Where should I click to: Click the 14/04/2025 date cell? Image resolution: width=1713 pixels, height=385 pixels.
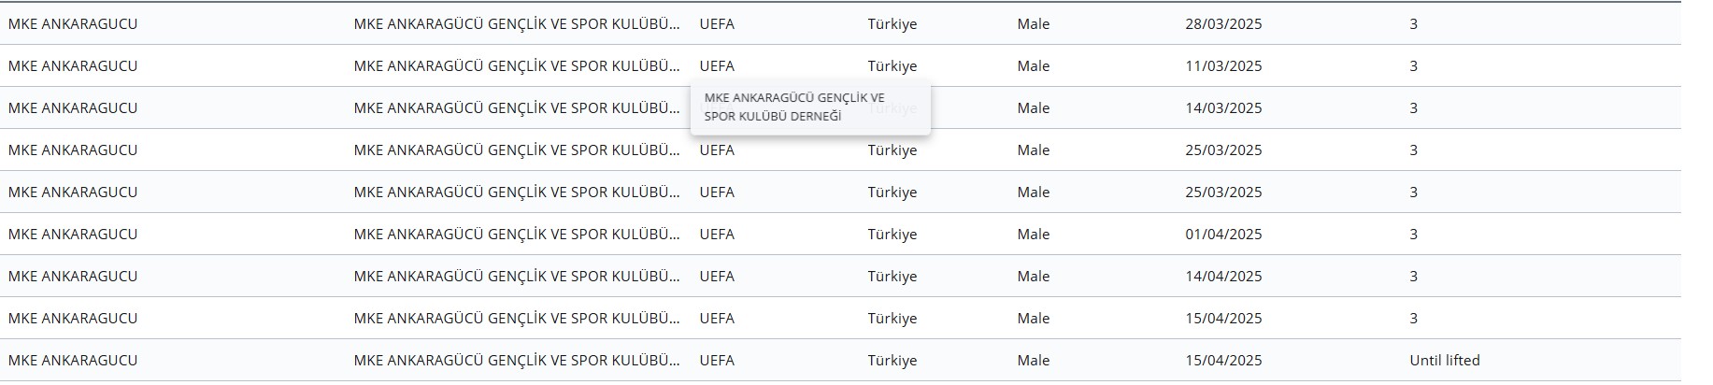[x=1223, y=276]
